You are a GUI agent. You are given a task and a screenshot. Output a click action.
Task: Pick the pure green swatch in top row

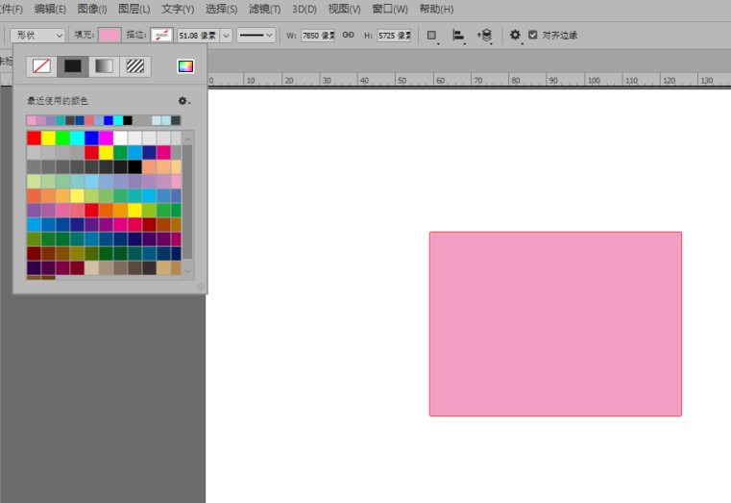click(x=62, y=138)
